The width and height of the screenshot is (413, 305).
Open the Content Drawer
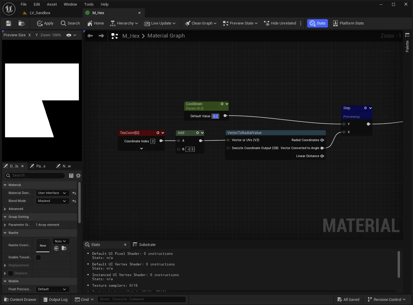[x=20, y=300]
